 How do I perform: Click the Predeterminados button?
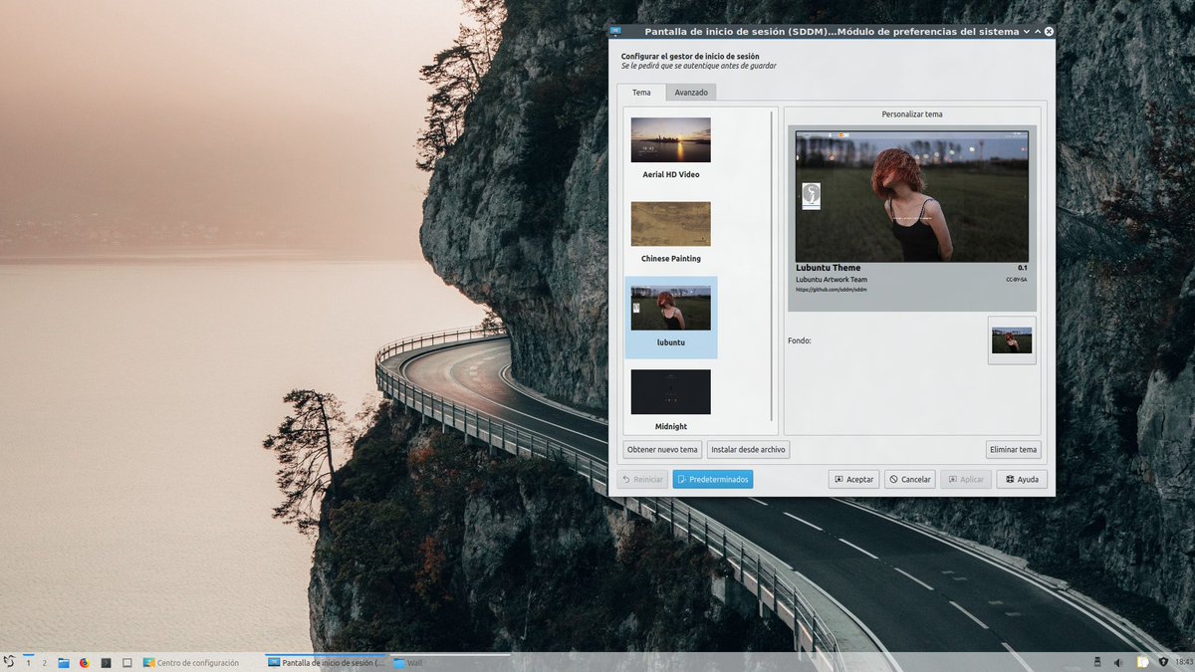pyautogui.click(x=713, y=479)
